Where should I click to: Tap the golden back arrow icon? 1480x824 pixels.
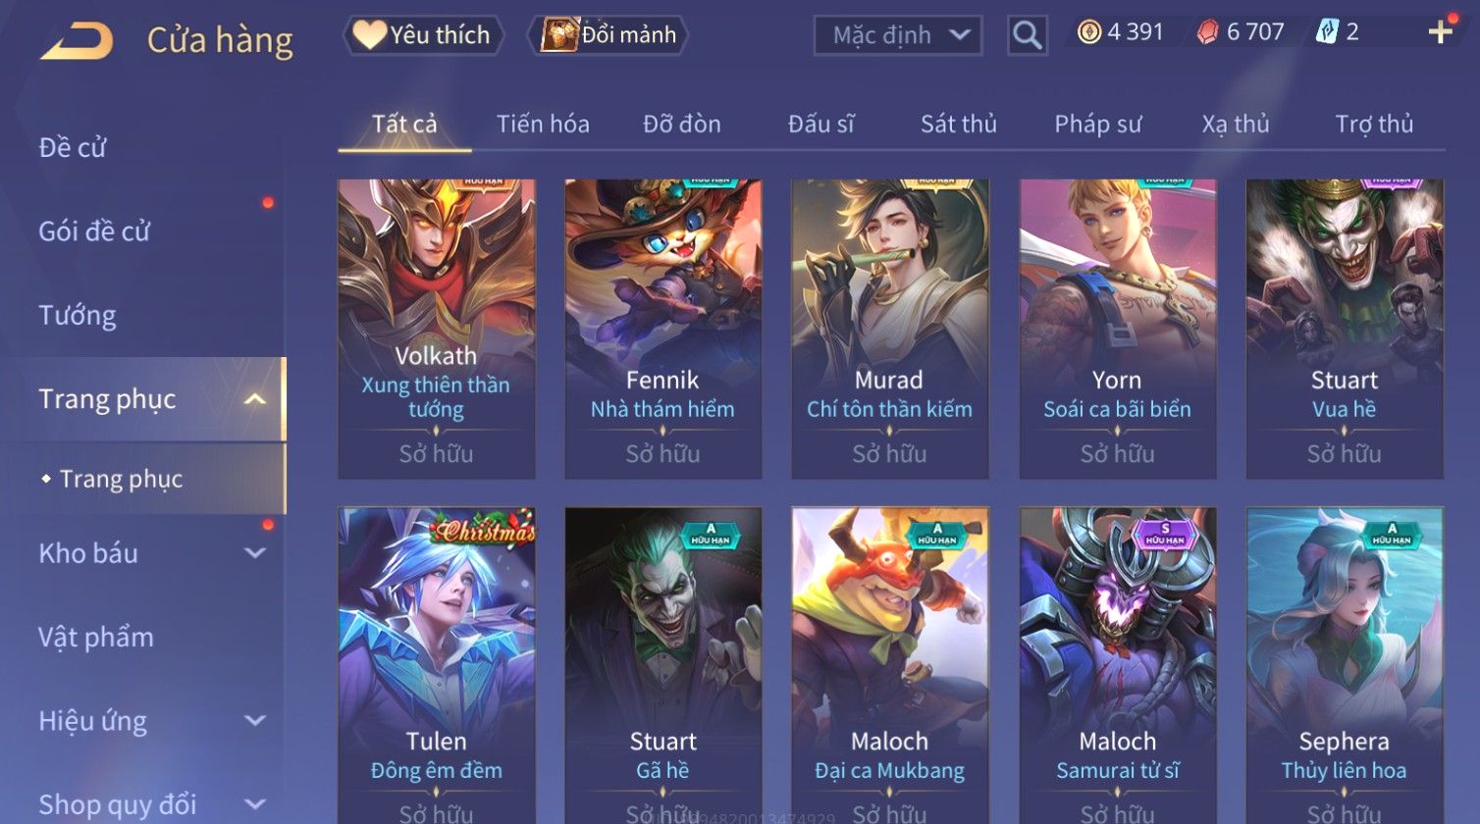pyautogui.click(x=77, y=41)
